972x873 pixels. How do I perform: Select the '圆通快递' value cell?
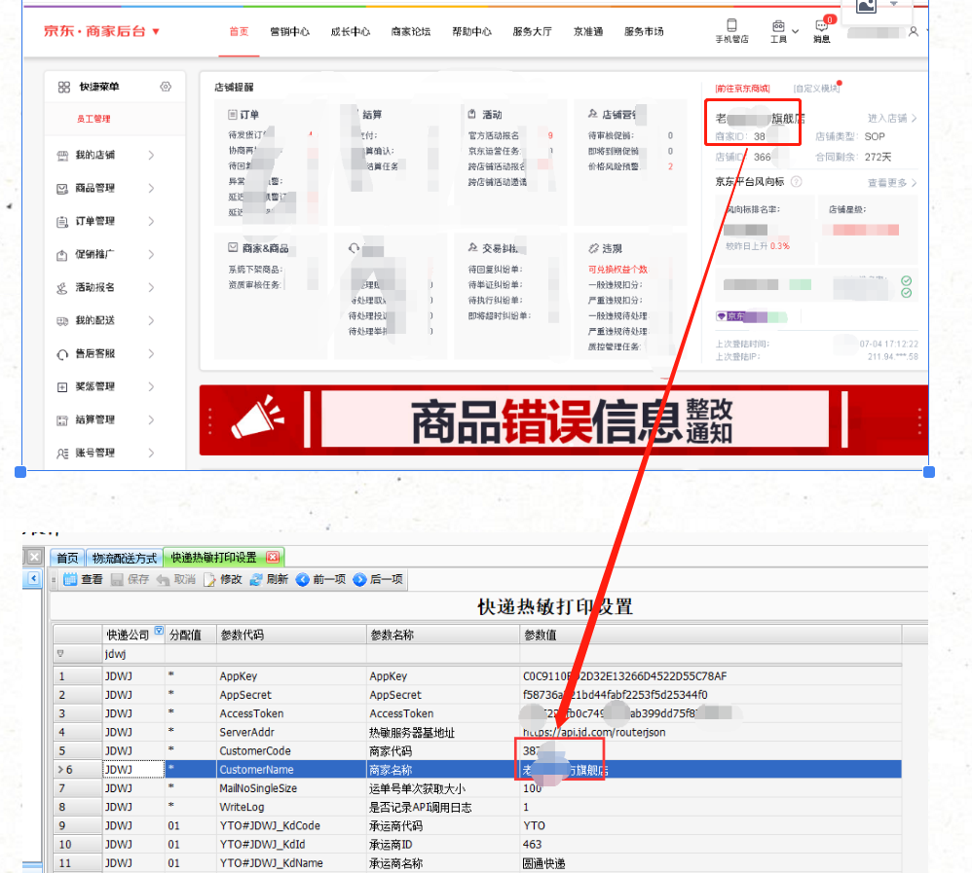(x=710, y=863)
